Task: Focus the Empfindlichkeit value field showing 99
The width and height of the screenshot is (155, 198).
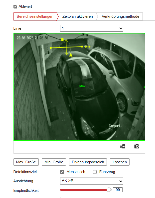Action: [118, 190]
